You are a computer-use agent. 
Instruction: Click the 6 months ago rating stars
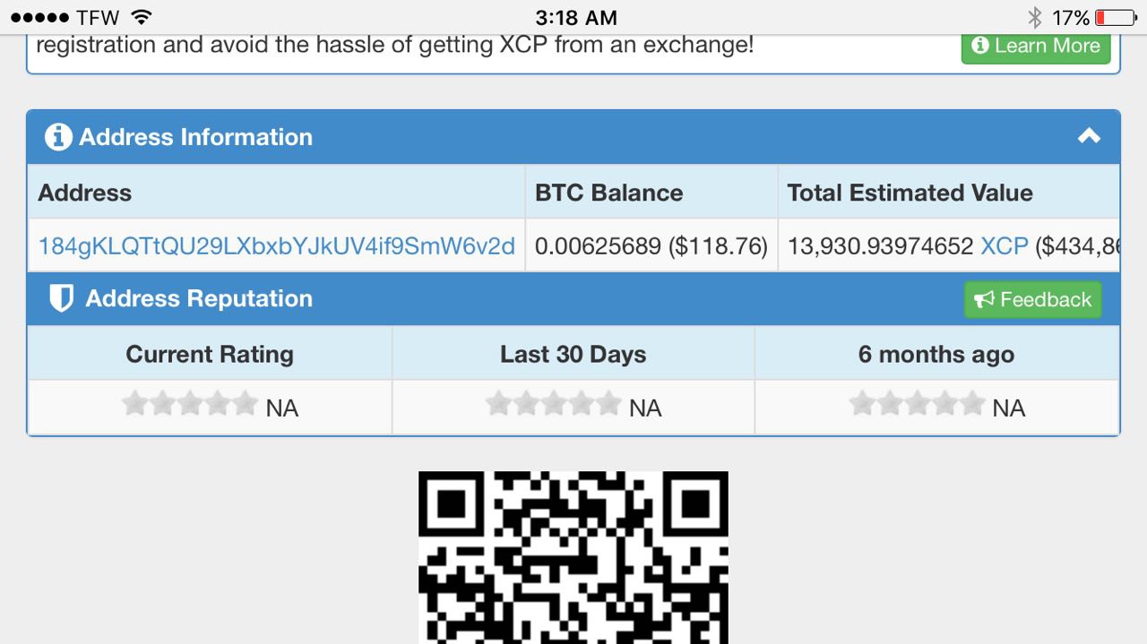[917, 404]
